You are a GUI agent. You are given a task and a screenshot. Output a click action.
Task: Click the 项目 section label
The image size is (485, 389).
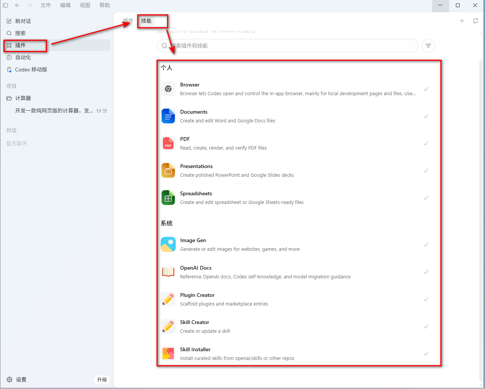[11, 86]
